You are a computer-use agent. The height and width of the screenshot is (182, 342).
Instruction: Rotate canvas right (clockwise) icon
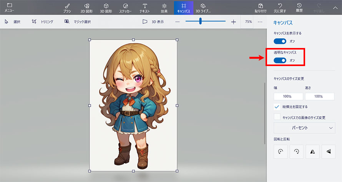tap(296, 152)
